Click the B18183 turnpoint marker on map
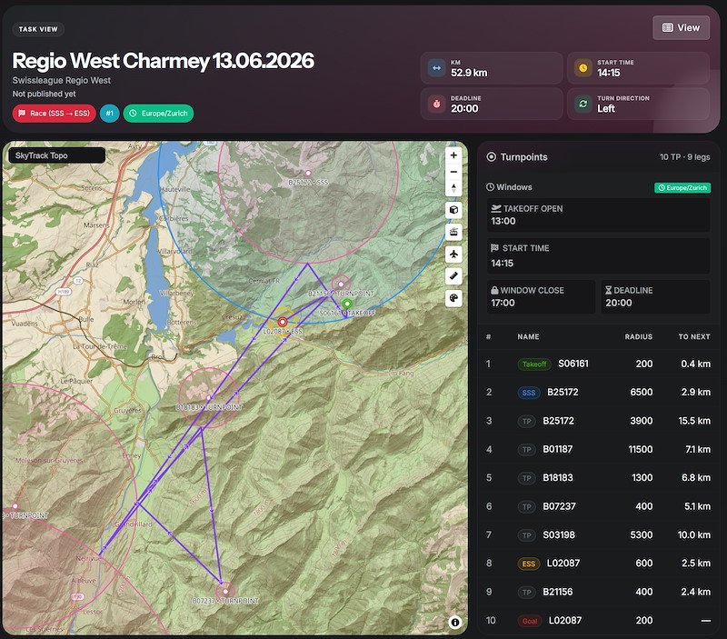Image resolution: width=727 pixels, height=639 pixels. point(209,397)
